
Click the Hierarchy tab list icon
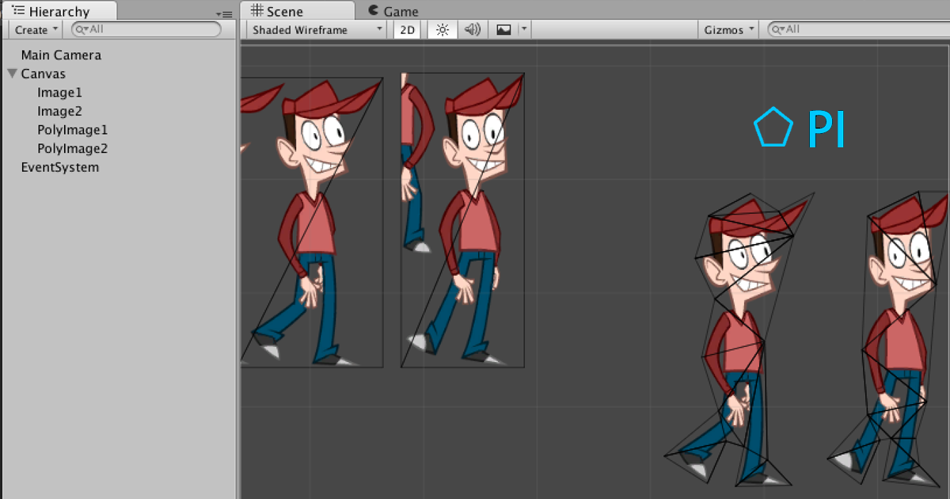pyautogui.click(x=17, y=10)
